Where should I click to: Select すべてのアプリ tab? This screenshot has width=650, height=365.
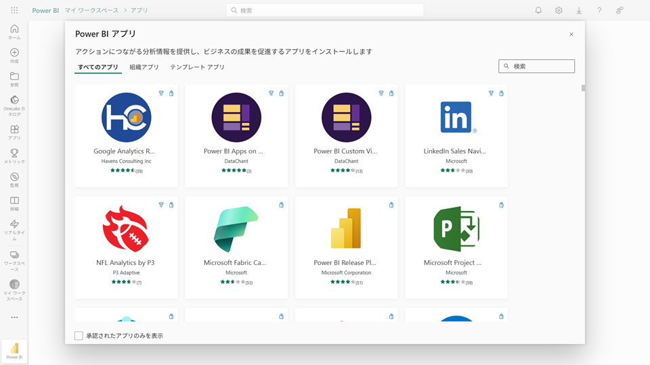coord(98,67)
